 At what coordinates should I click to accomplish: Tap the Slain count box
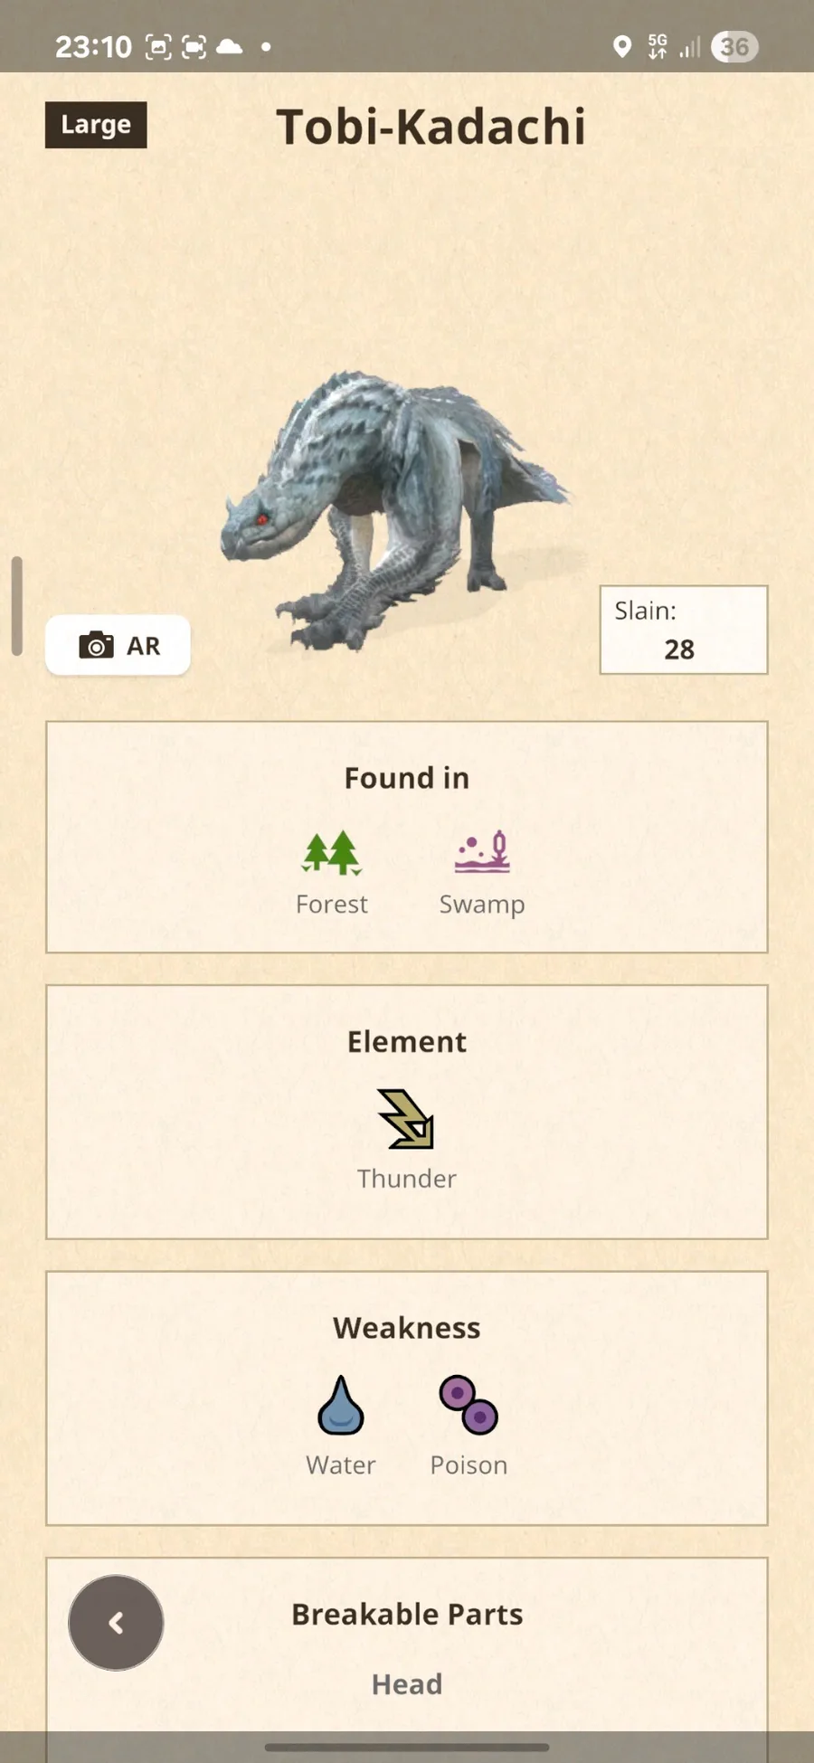(x=684, y=630)
